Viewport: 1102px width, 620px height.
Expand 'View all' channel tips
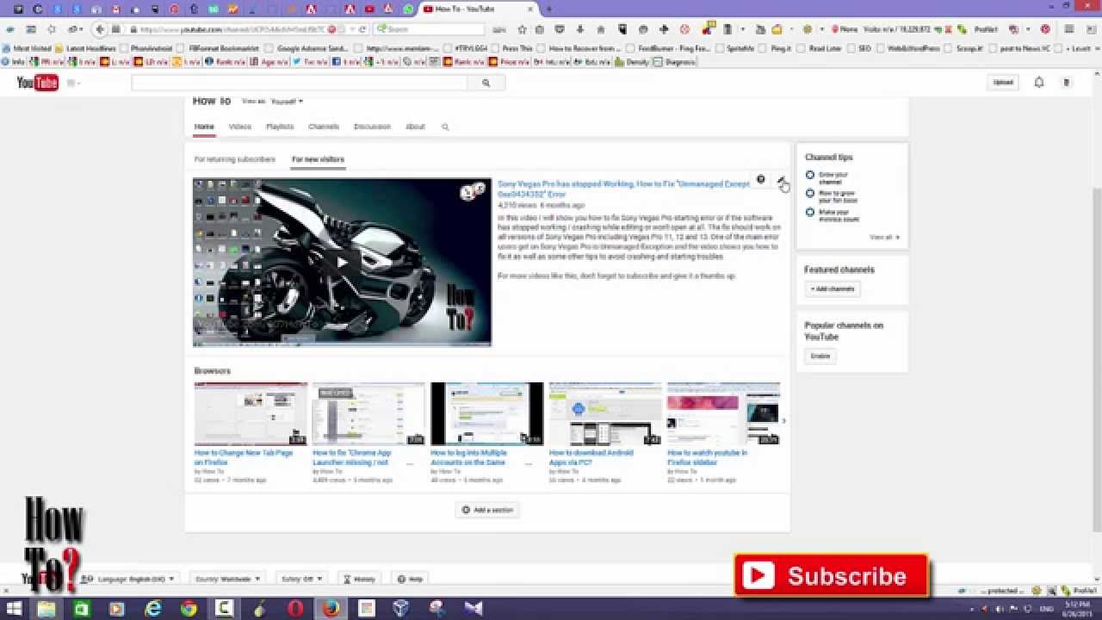[x=884, y=238]
